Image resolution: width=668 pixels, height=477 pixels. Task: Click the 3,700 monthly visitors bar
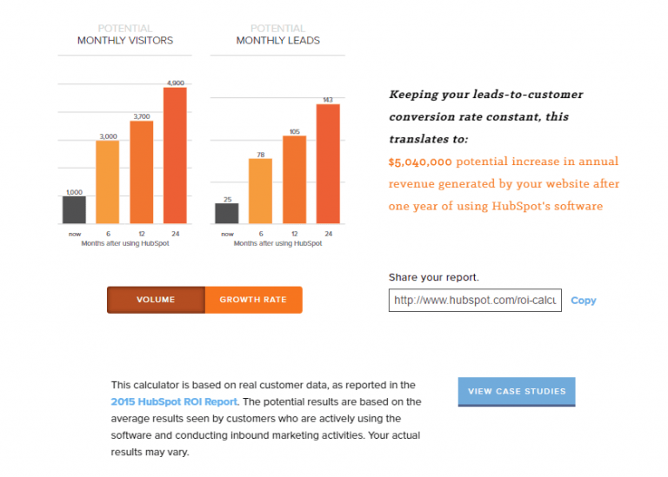point(142,171)
